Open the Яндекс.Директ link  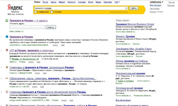click(x=123, y=20)
